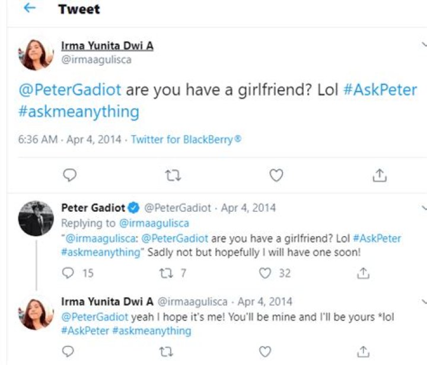Open Irma Yunita Dwi A's profile name
427x365 pixels.
(x=107, y=46)
